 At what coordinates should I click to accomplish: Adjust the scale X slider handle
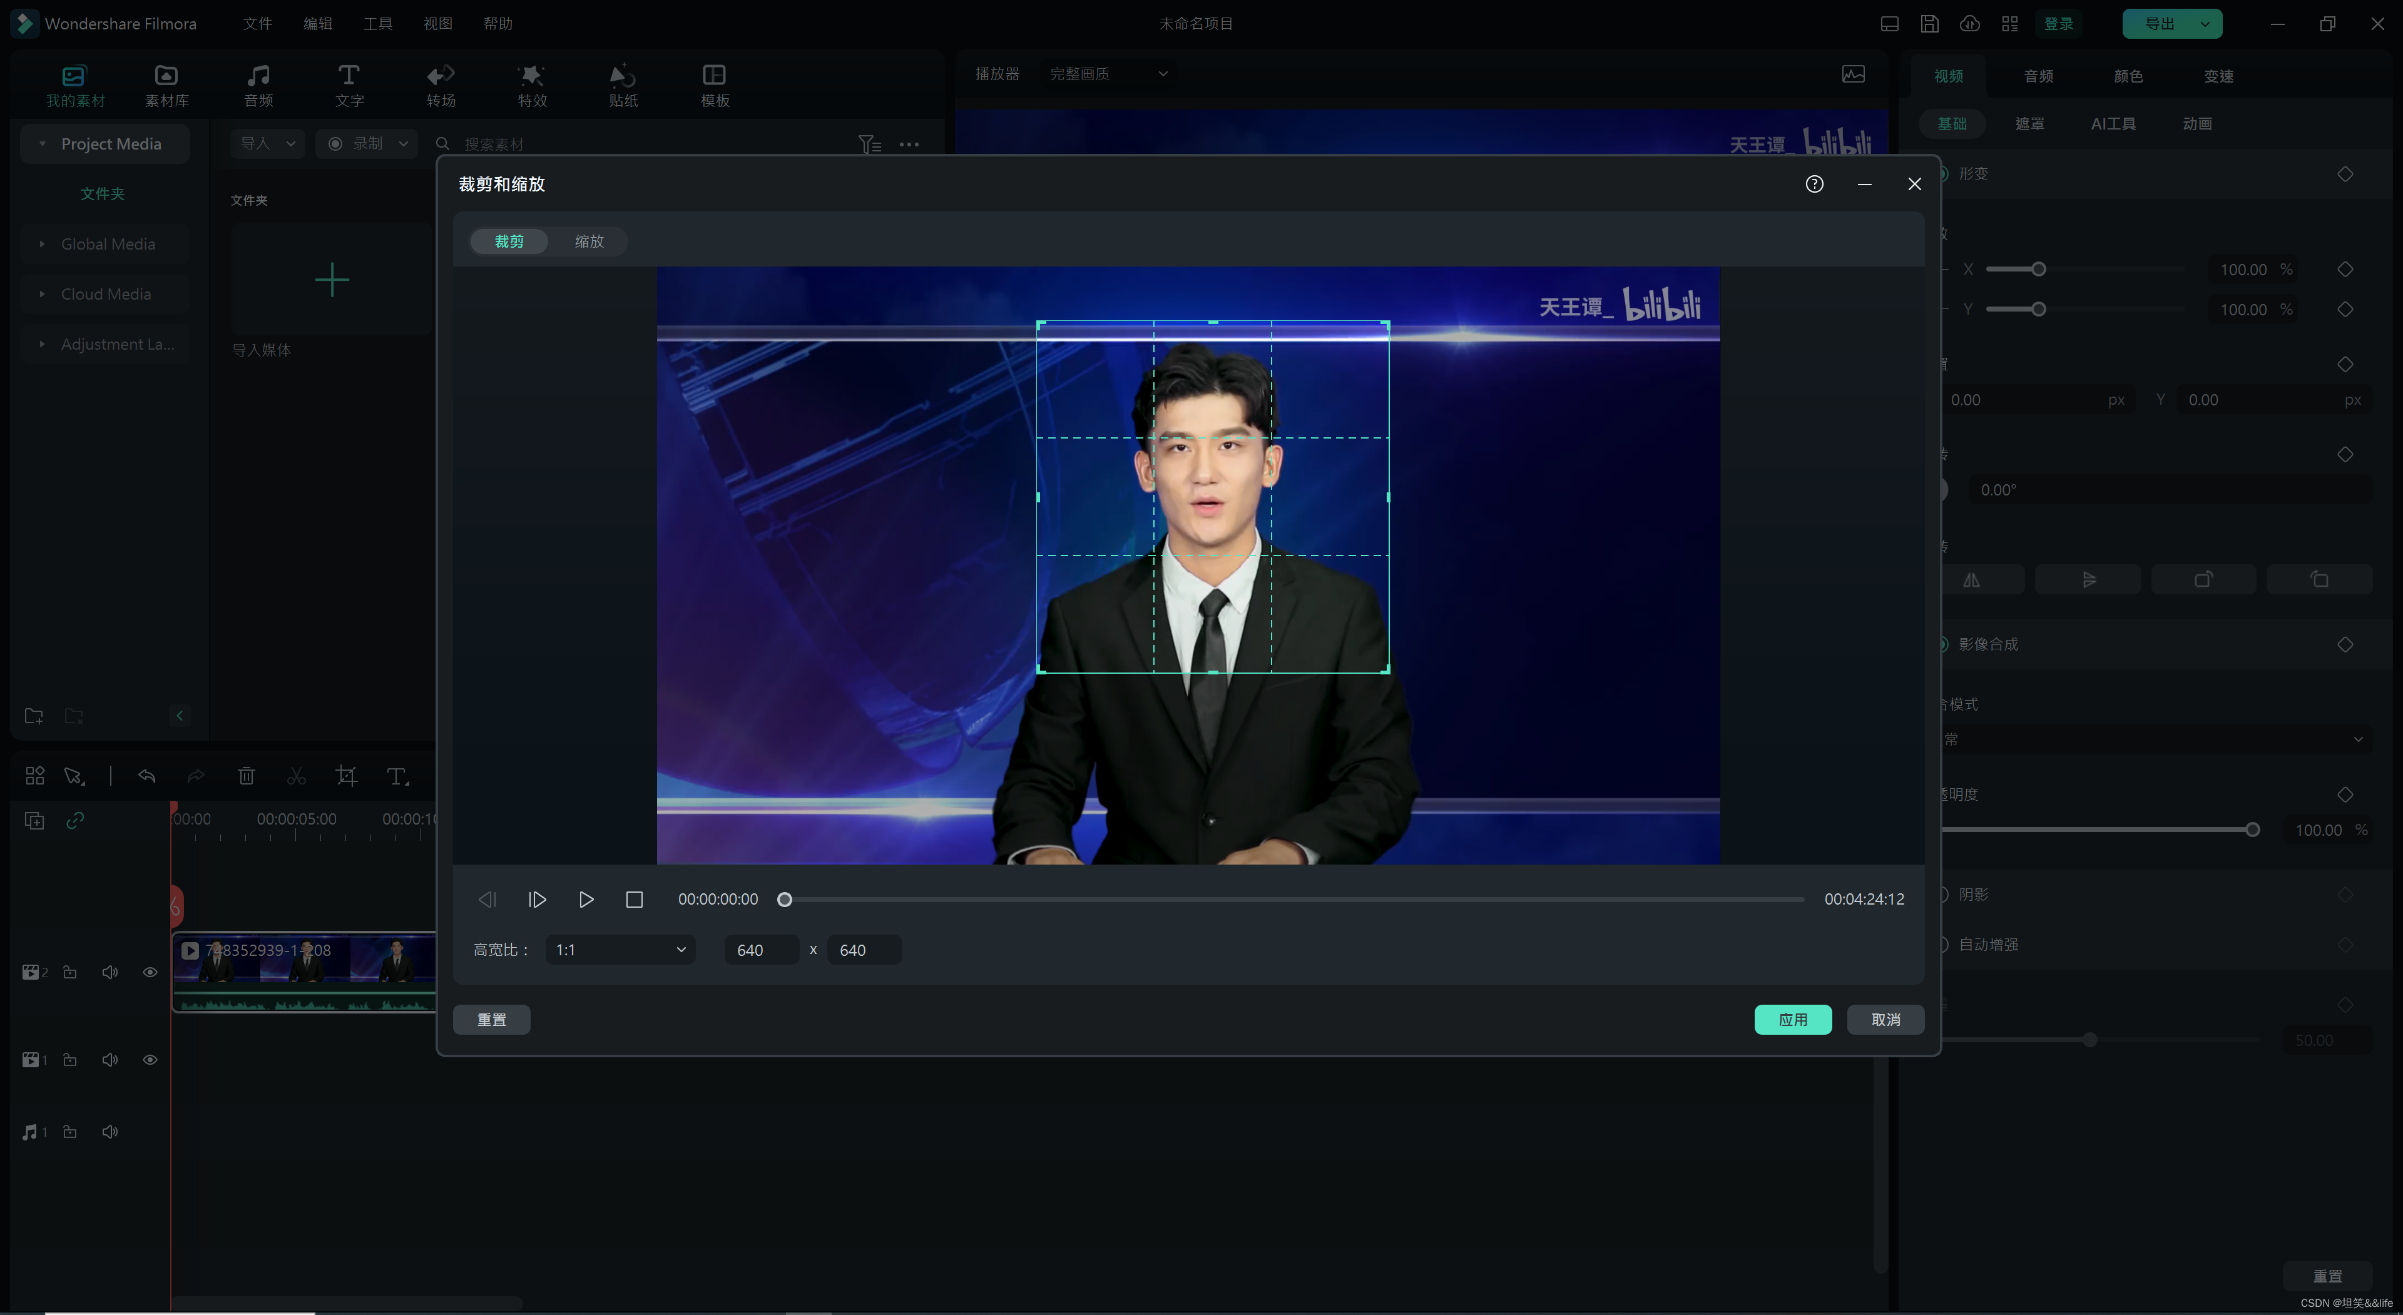point(2039,270)
